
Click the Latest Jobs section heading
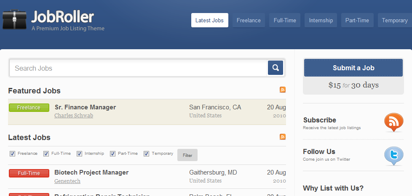(29, 138)
